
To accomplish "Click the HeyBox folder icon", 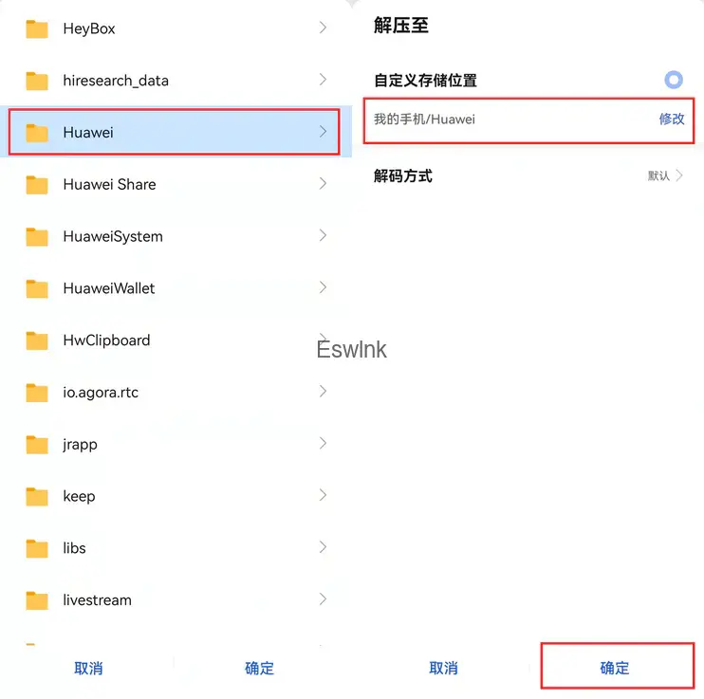I will pyautogui.click(x=37, y=29).
